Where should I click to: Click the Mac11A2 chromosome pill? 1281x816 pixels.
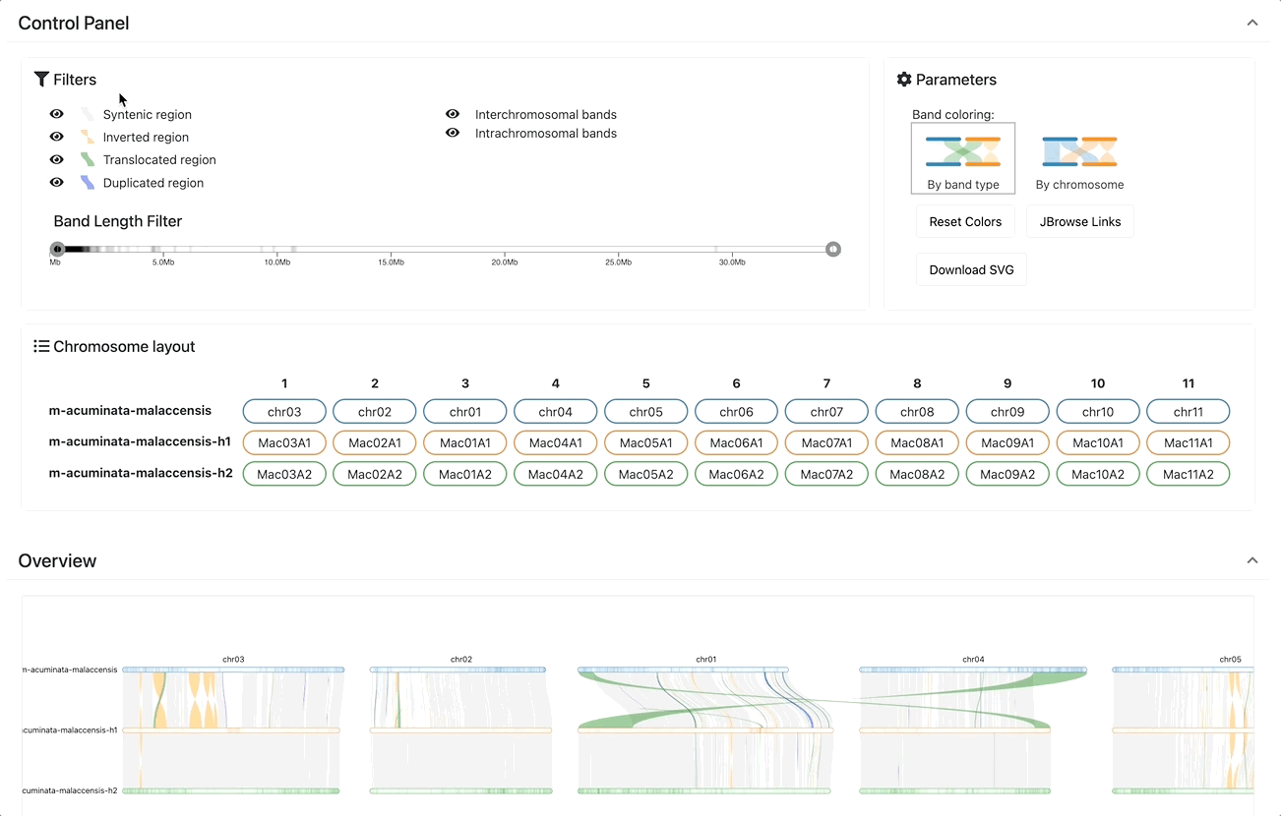[1189, 474]
